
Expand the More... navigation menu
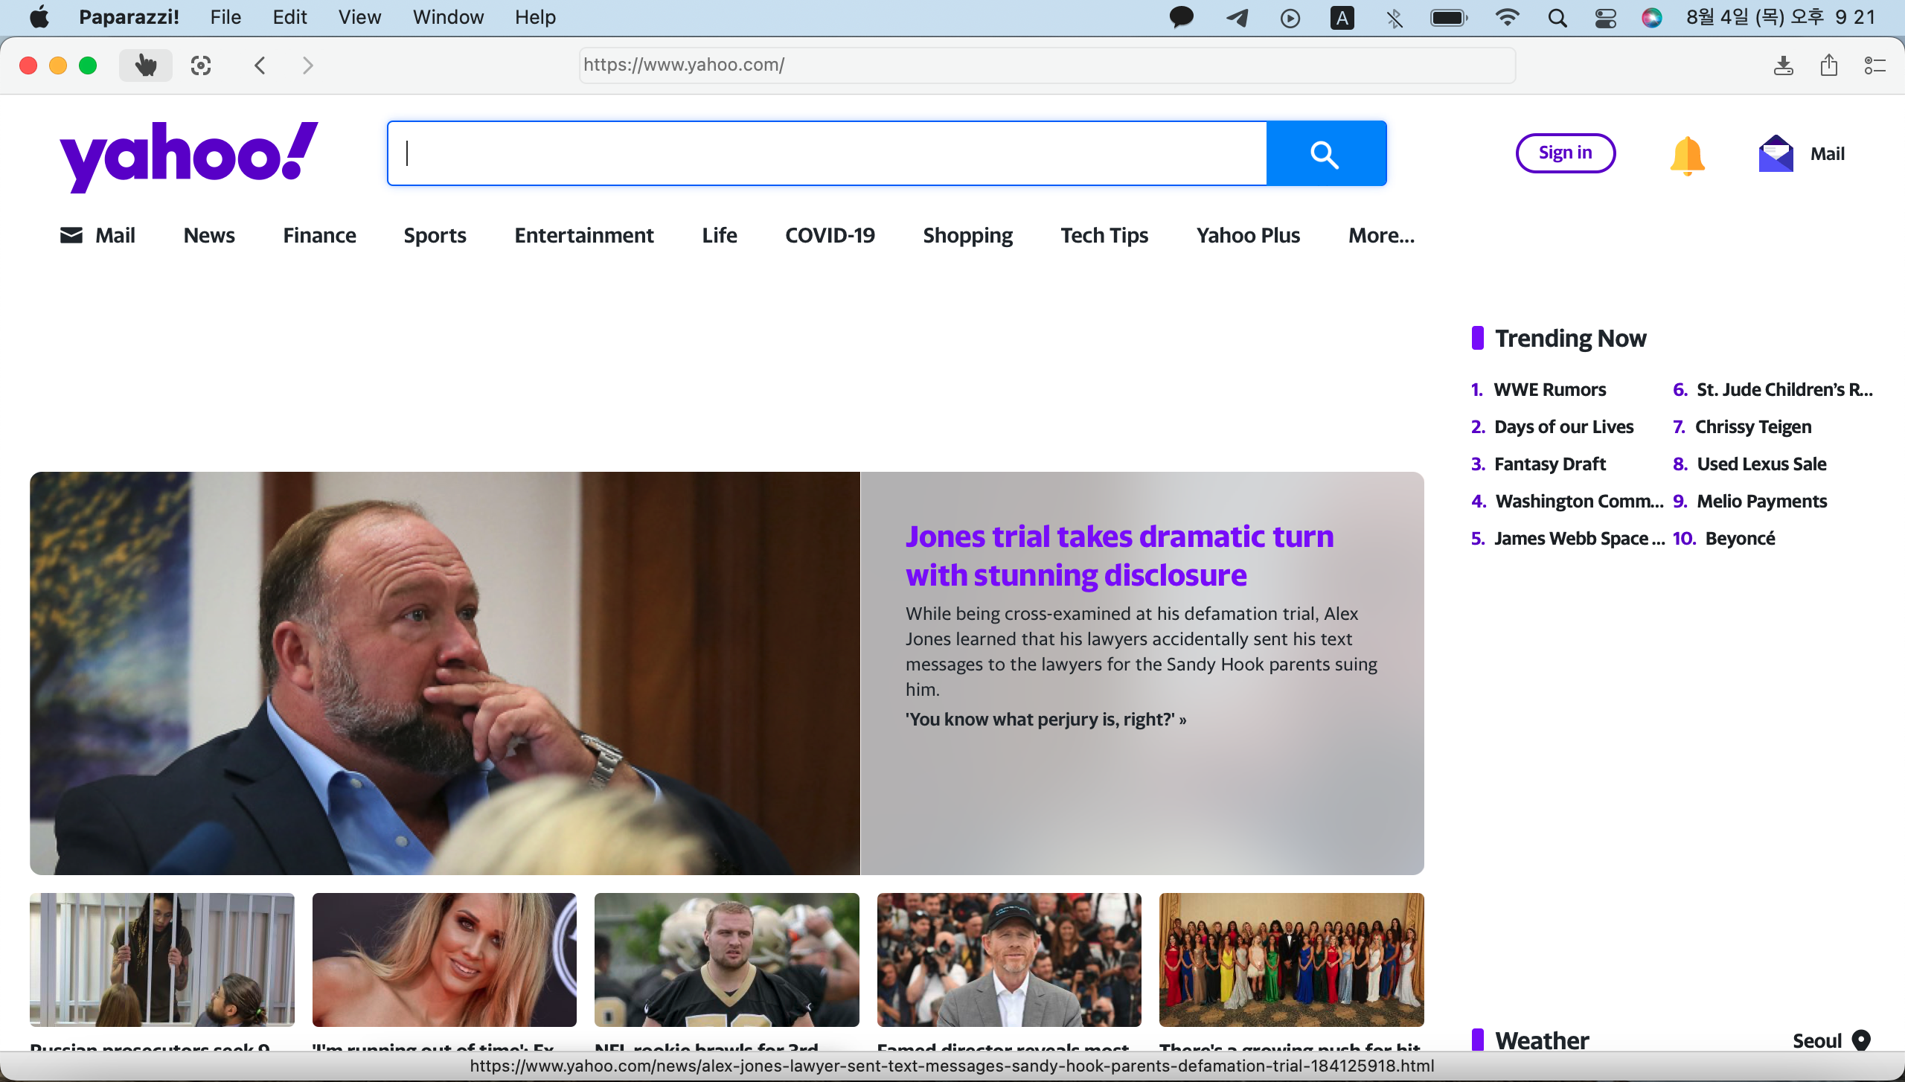(x=1381, y=236)
